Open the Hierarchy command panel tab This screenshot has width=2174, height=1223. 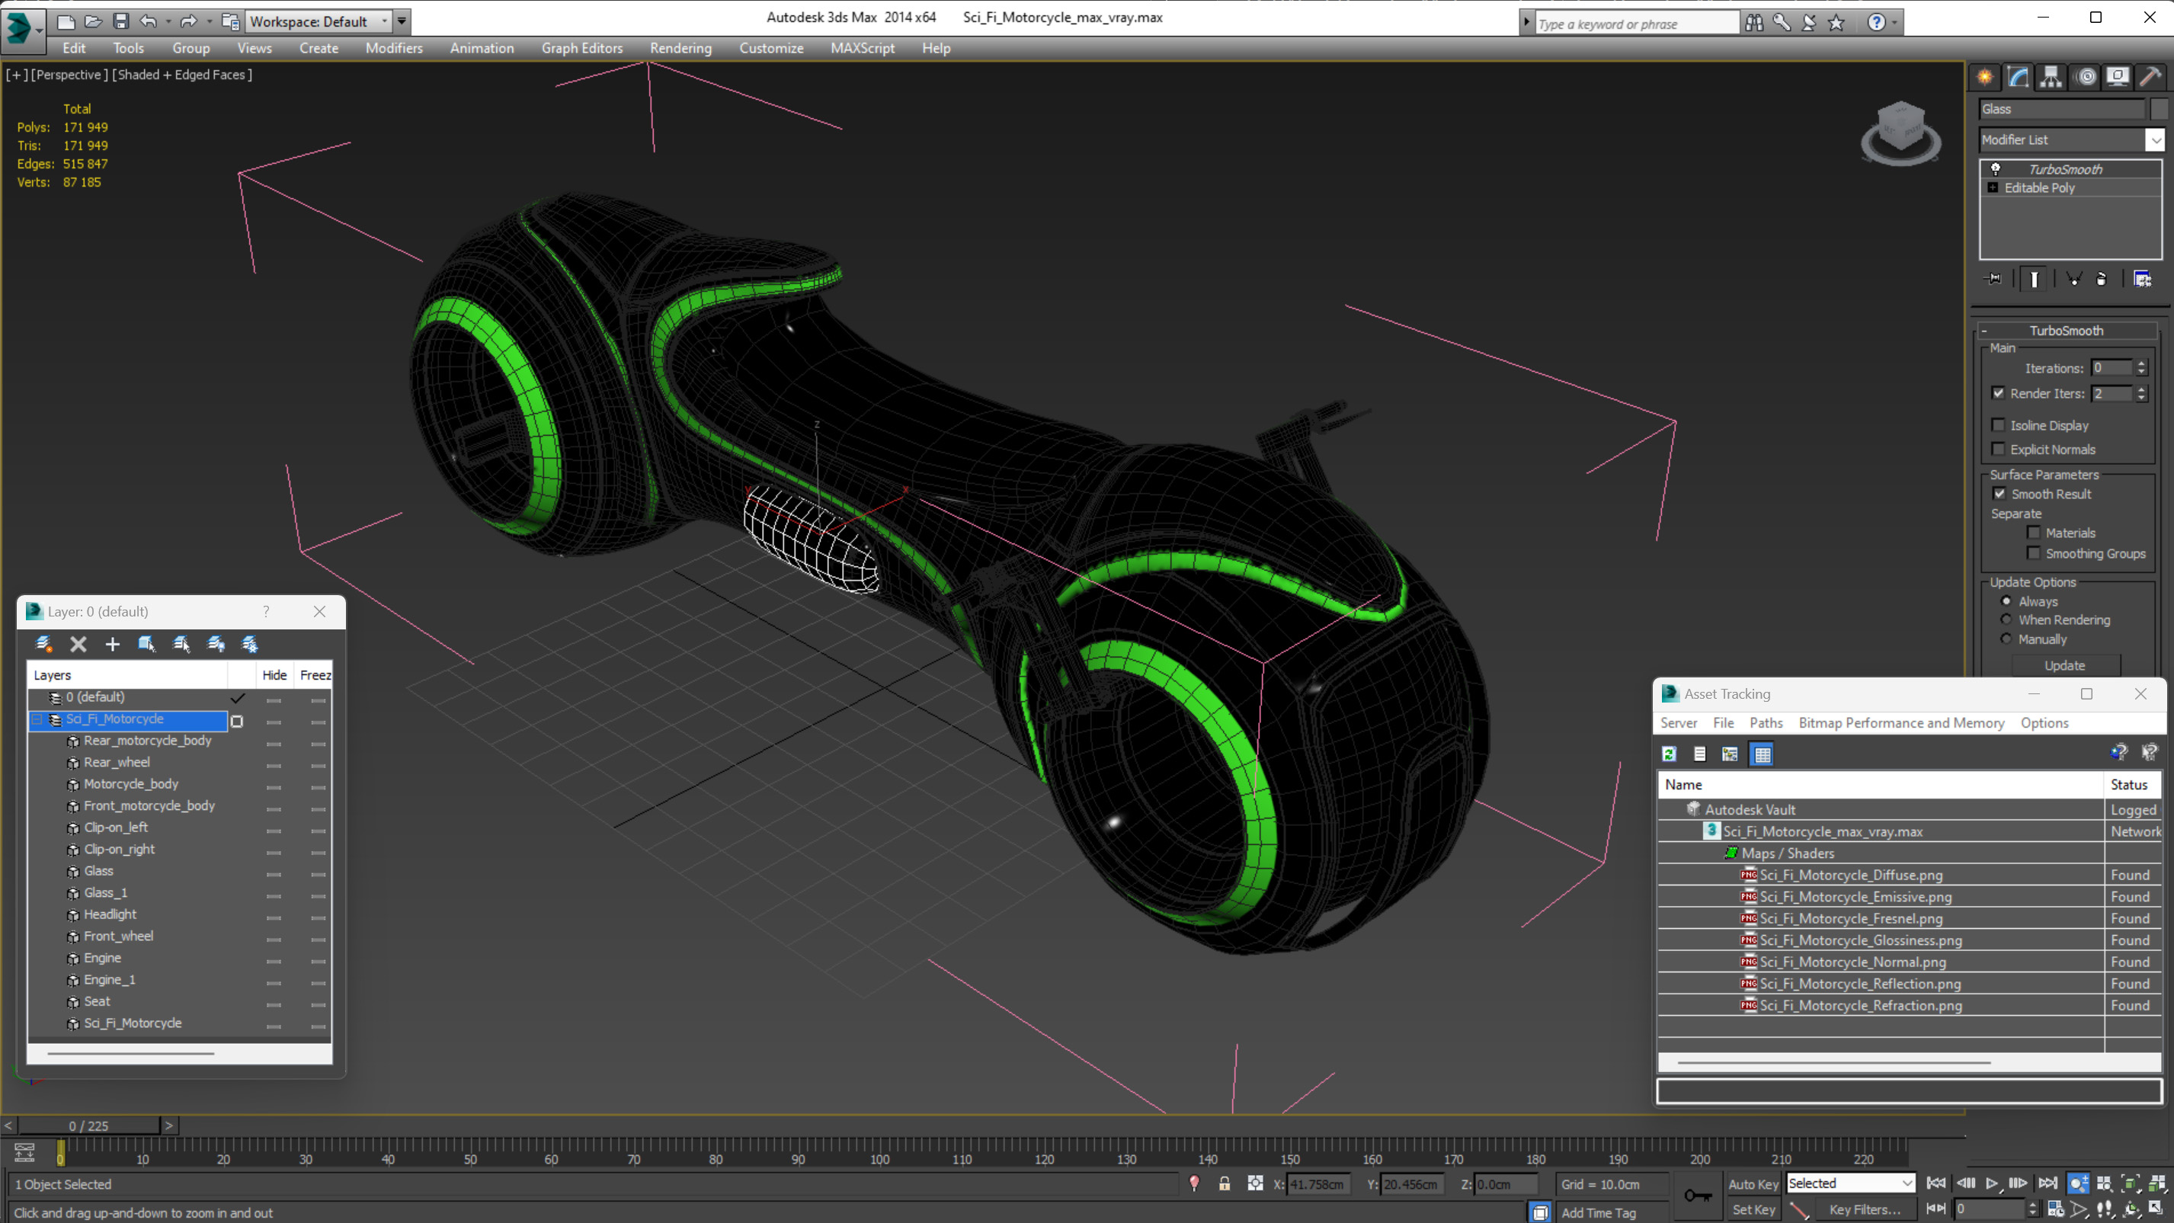point(2051,78)
